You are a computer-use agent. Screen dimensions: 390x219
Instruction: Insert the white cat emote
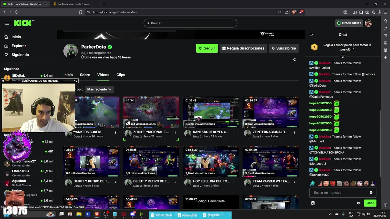click(339, 183)
